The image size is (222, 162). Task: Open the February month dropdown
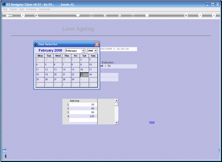[75, 51]
